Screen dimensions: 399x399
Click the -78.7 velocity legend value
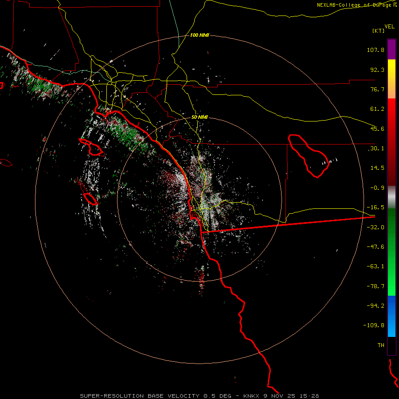pos(376,286)
